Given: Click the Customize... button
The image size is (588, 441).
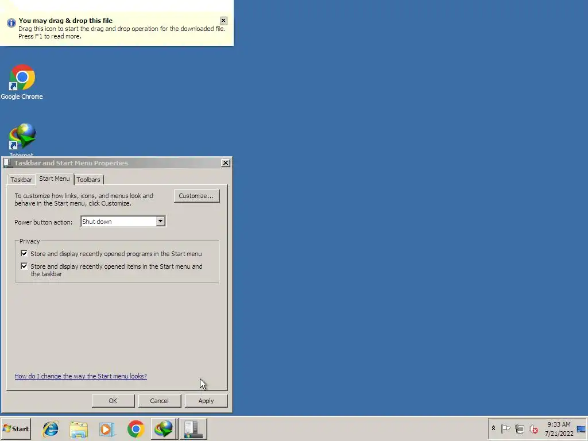Looking at the screenshot, I should coord(196,196).
